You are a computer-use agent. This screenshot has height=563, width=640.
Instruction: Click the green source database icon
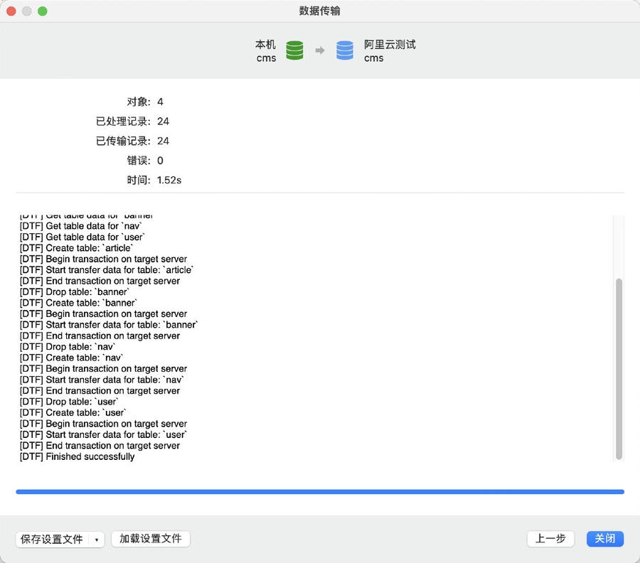pyautogui.click(x=294, y=50)
